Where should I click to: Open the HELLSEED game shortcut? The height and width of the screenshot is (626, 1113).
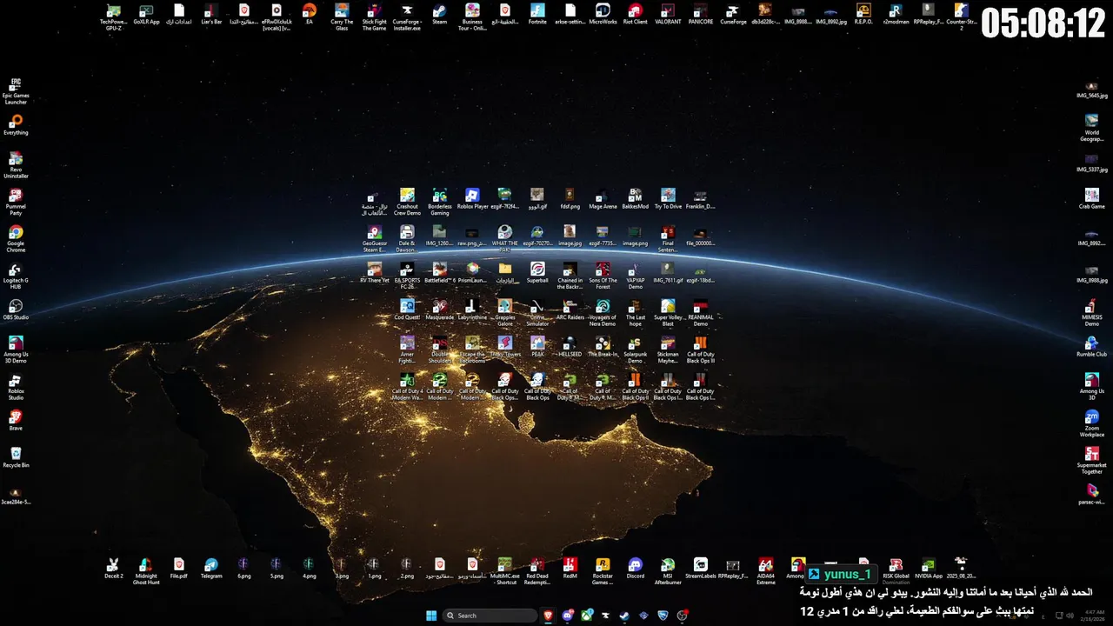pyautogui.click(x=570, y=347)
